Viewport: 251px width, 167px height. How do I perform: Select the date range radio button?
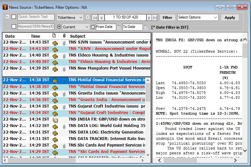(x=93, y=27)
